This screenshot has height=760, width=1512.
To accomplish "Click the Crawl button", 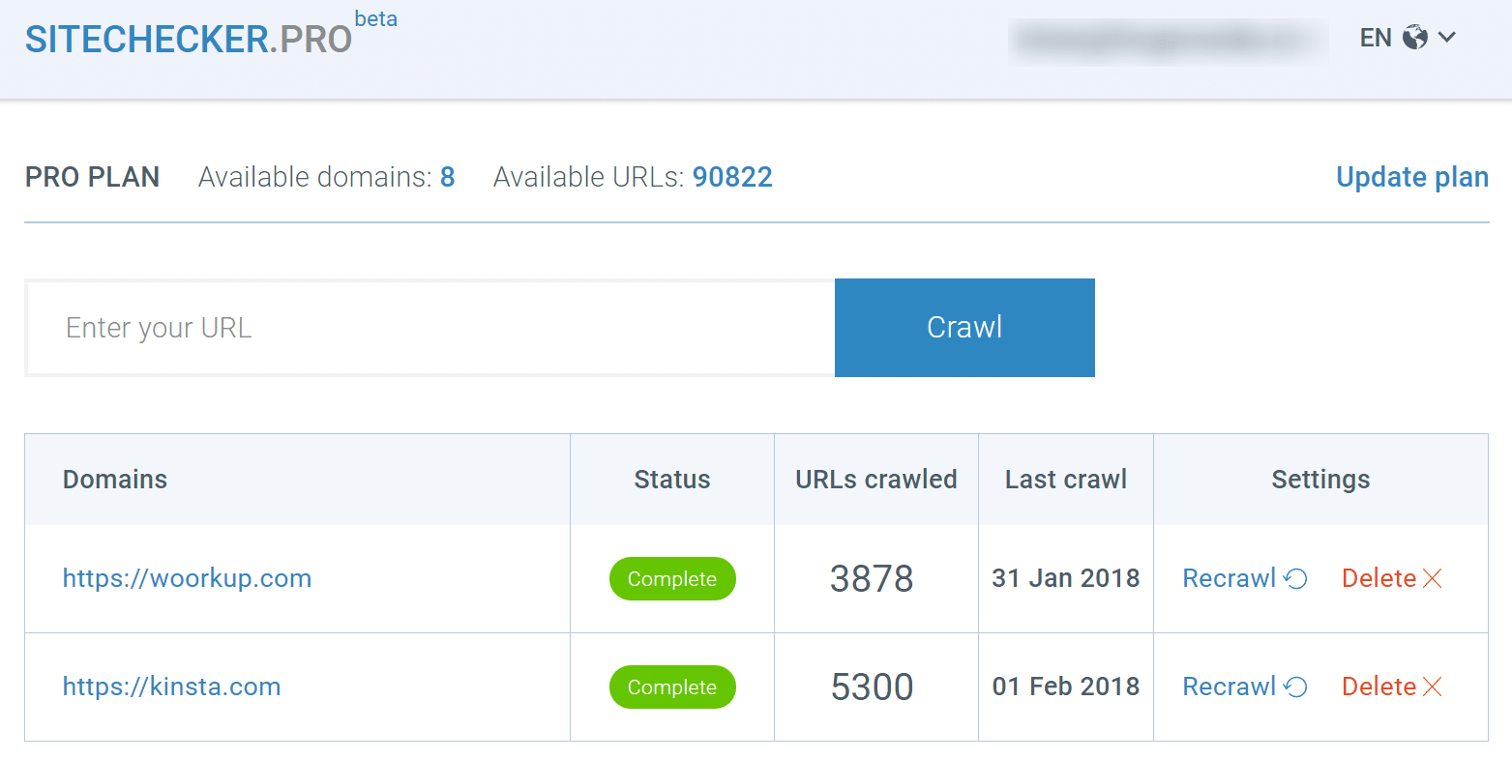I will (964, 328).
